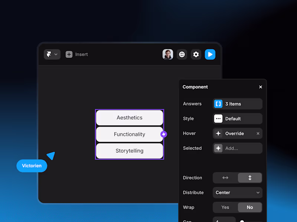
Task: Set Wrap to Yes
Action: click(225, 207)
